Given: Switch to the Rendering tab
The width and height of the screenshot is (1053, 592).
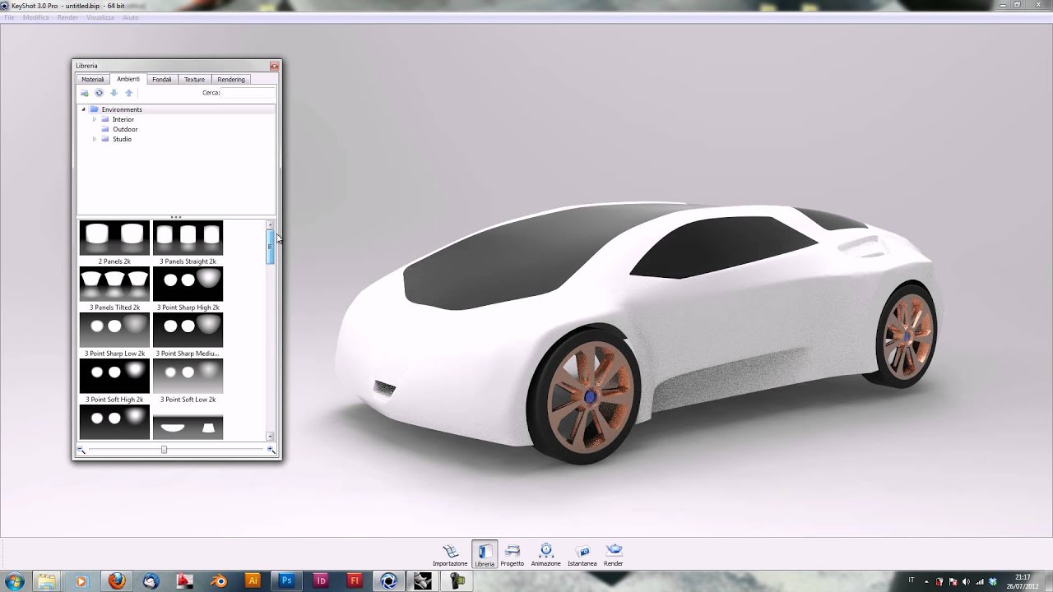Looking at the screenshot, I should [231, 80].
